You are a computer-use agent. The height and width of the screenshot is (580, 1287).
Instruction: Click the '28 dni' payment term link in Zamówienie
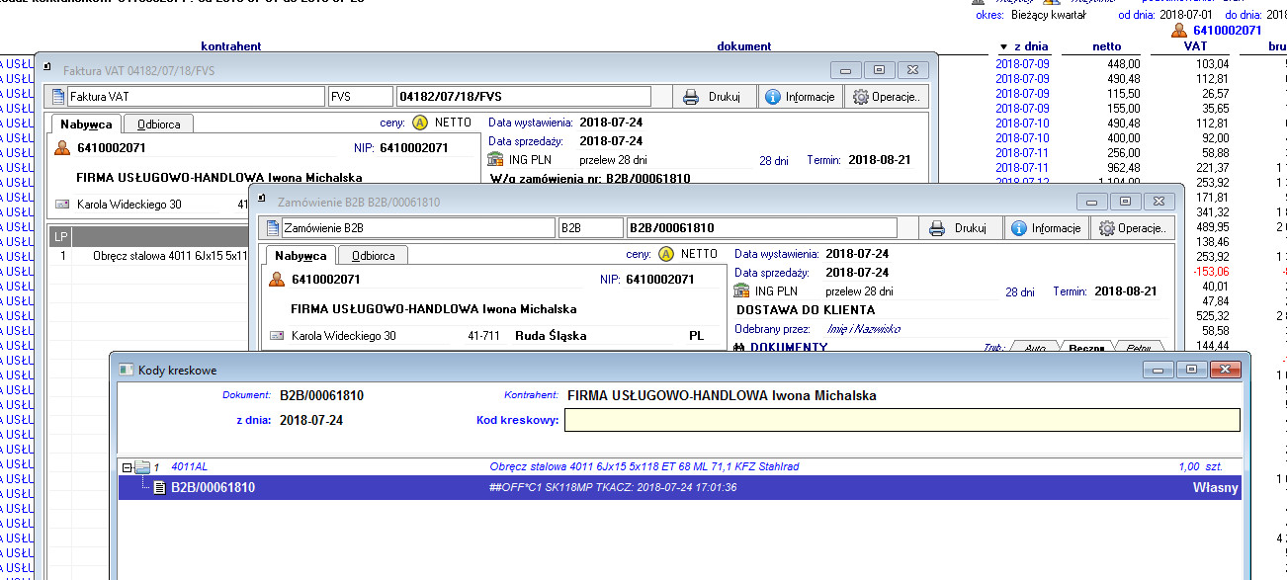pos(1020,291)
